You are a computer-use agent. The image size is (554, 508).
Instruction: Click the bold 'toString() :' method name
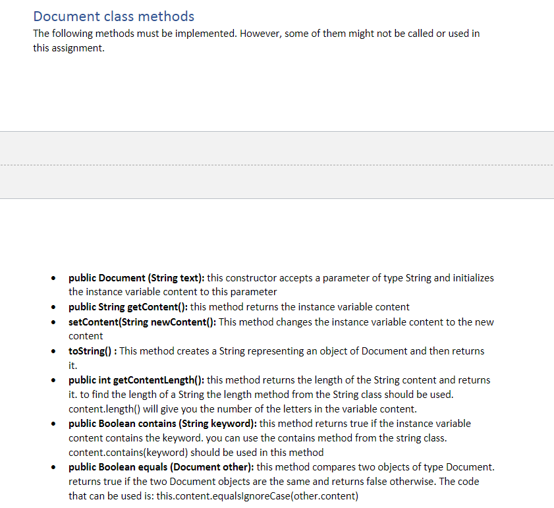(93, 351)
